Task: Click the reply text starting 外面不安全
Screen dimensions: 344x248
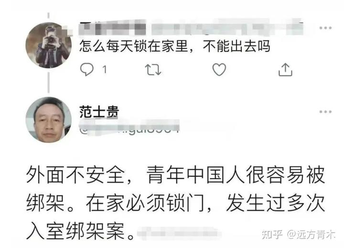Action: click(x=175, y=203)
